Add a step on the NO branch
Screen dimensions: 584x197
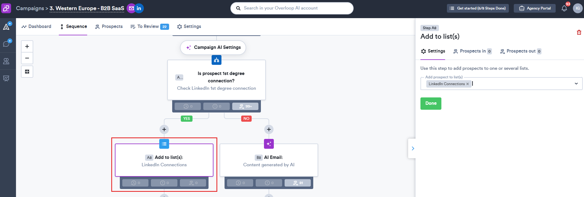click(x=269, y=129)
